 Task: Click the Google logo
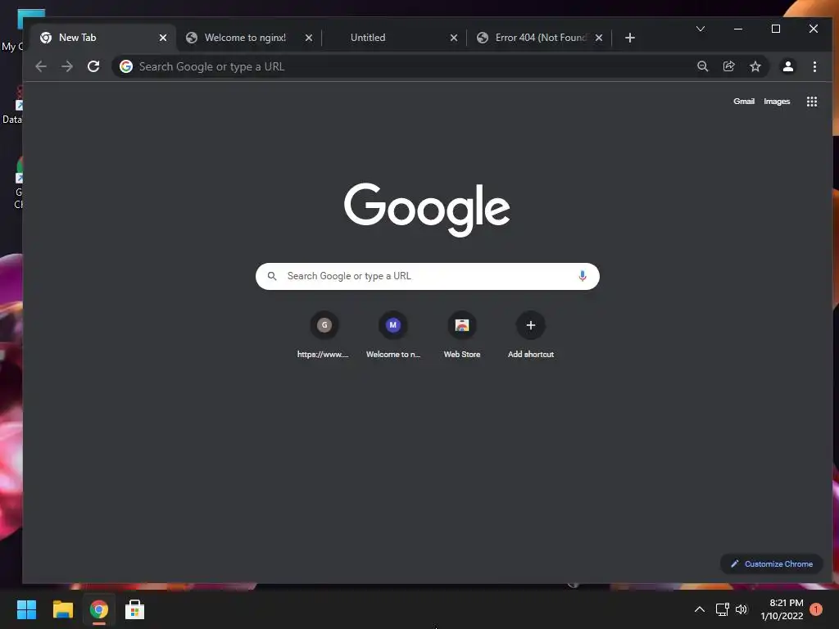(426, 209)
